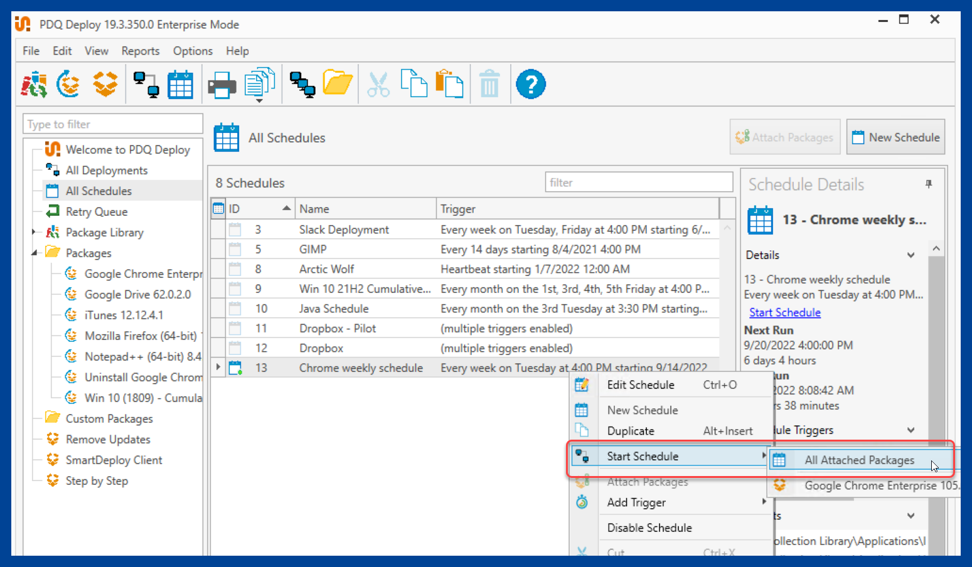Image resolution: width=972 pixels, height=567 pixels.
Task: Choose New Schedule in the context menu
Action: coord(671,410)
